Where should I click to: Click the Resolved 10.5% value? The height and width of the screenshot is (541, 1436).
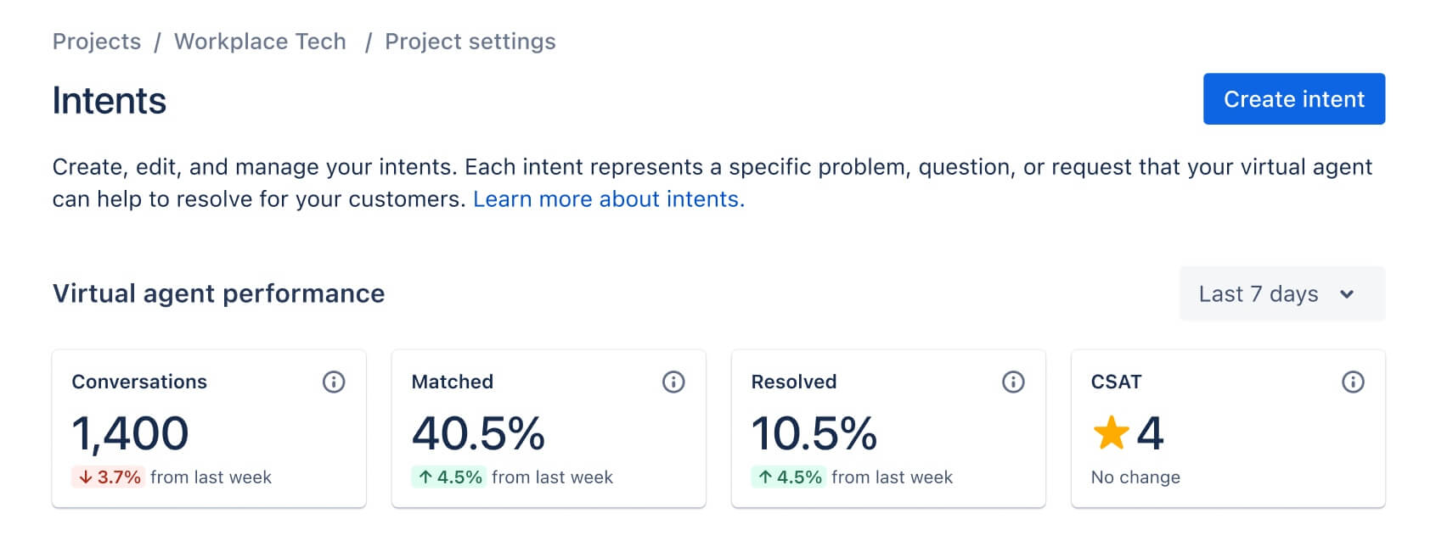pos(814,433)
